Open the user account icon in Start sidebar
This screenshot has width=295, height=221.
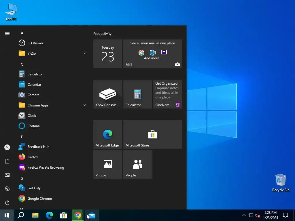click(7, 147)
